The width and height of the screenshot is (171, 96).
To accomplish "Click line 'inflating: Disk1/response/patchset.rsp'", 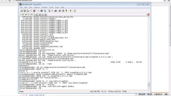I will [x=42, y=46].
